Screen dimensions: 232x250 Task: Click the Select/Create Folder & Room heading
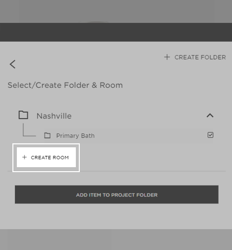(65, 85)
